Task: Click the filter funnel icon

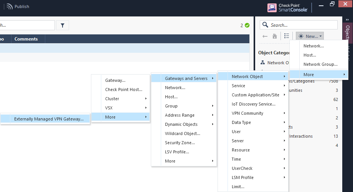Action: pos(63,25)
